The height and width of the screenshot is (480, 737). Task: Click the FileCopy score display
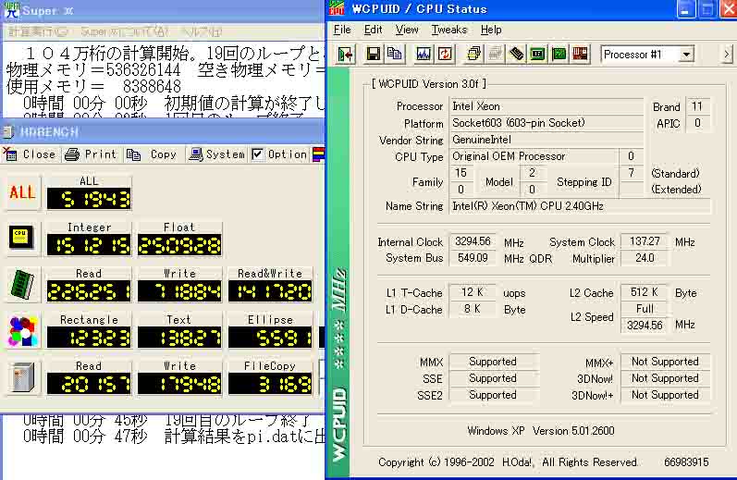pos(270,384)
